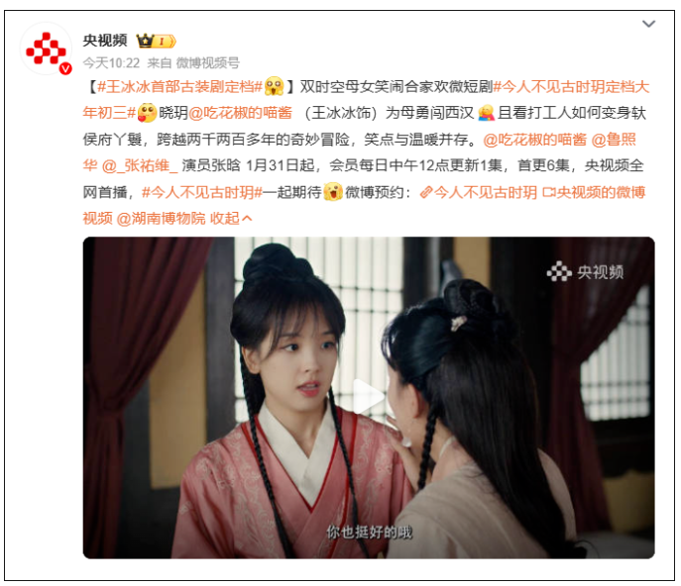Open the 央视频 username link
The width and height of the screenshot is (681, 586).
(105, 41)
